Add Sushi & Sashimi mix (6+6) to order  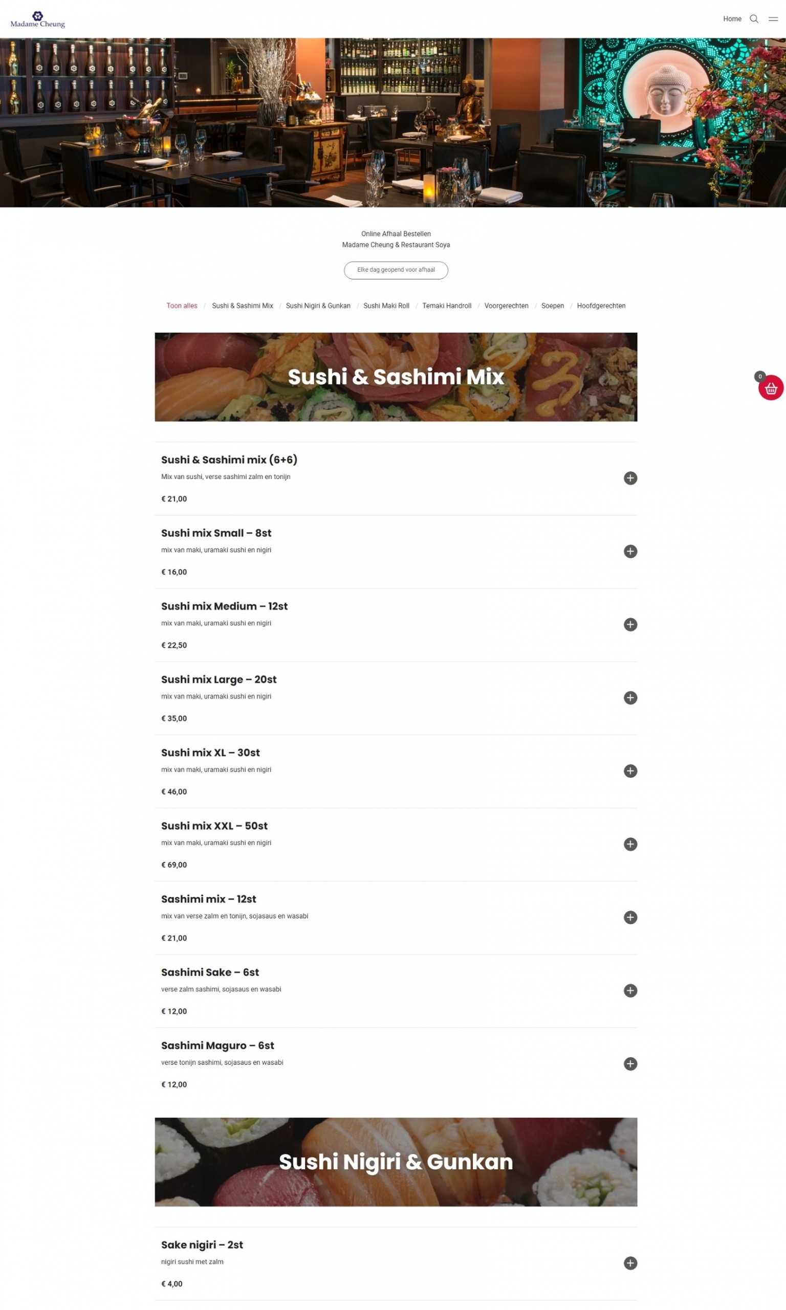coord(630,478)
